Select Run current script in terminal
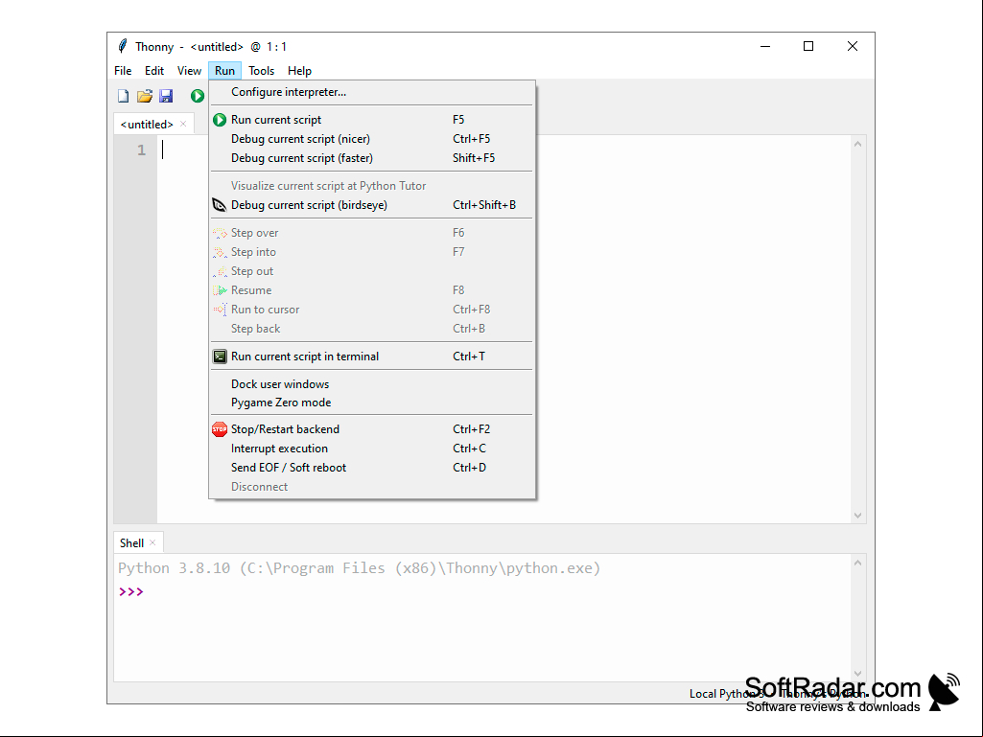983x737 pixels. pos(372,357)
